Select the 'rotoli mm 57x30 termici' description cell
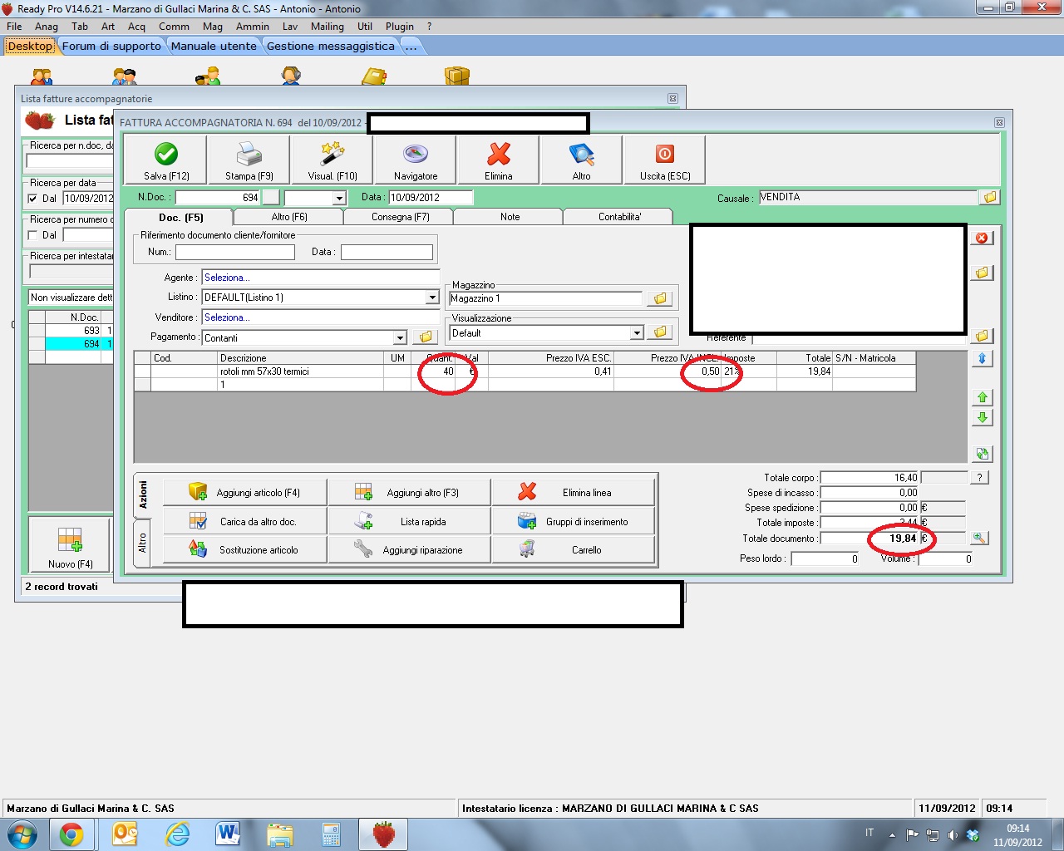This screenshot has width=1064, height=851. point(301,371)
